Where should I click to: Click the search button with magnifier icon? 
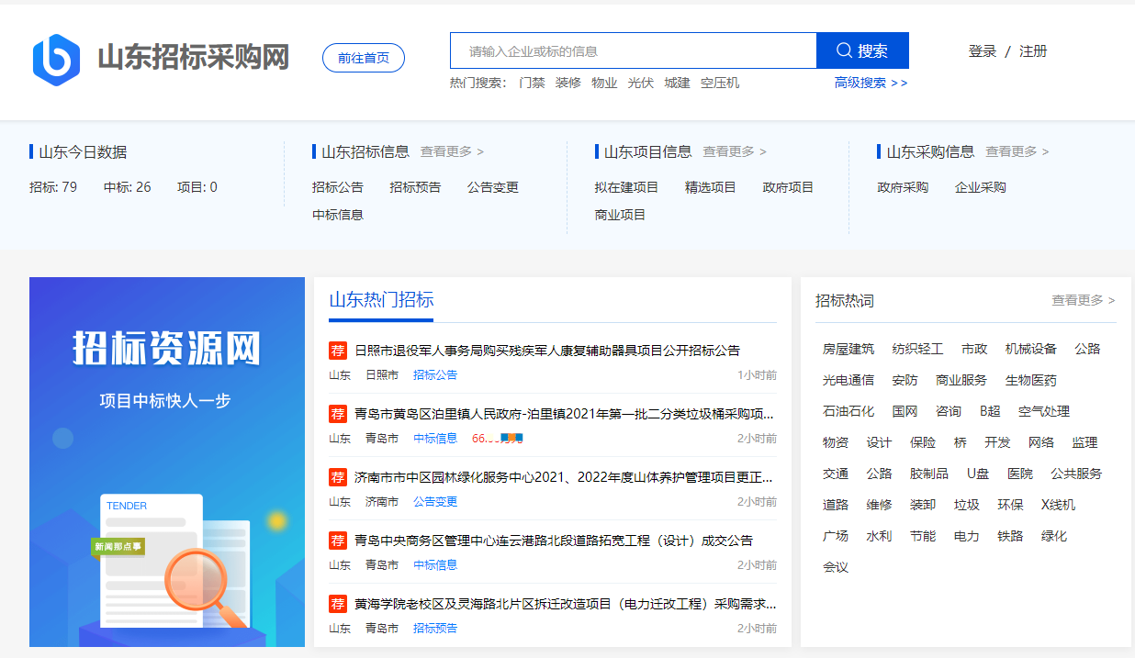(862, 50)
